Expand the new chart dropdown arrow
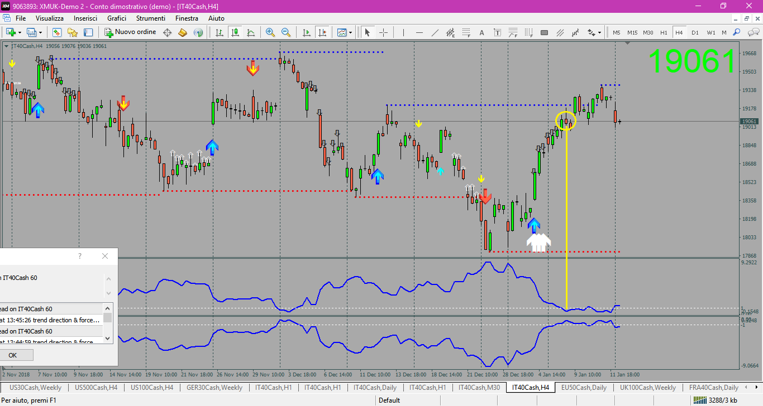The image size is (763, 406). tap(20, 32)
